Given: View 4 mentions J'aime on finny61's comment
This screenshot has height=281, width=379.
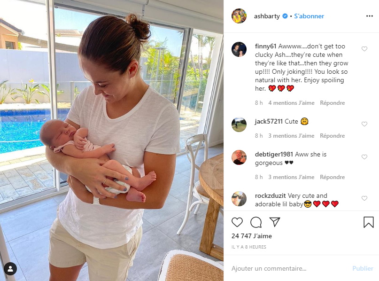Looking at the screenshot, I should 291,103.
